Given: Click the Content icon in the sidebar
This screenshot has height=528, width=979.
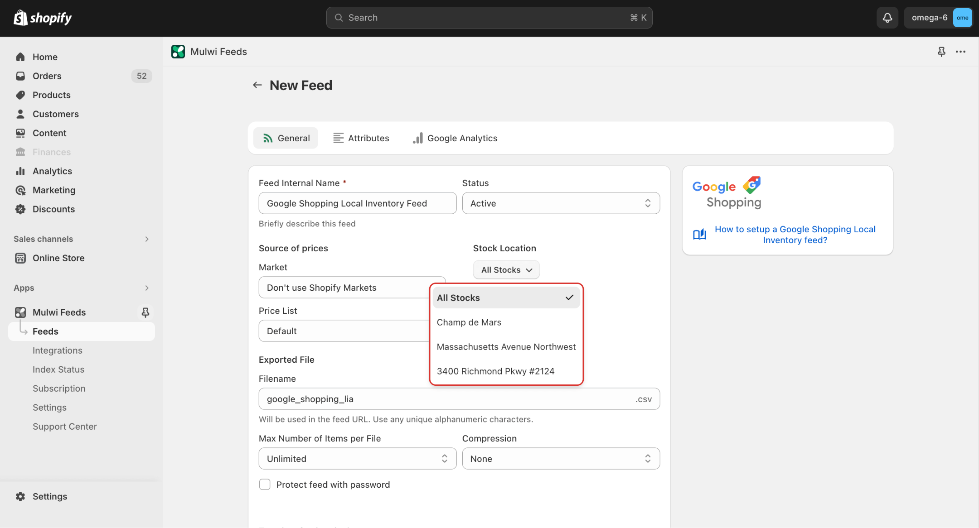Looking at the screenshot, I should pyautogui.click(x=20, y=133).
